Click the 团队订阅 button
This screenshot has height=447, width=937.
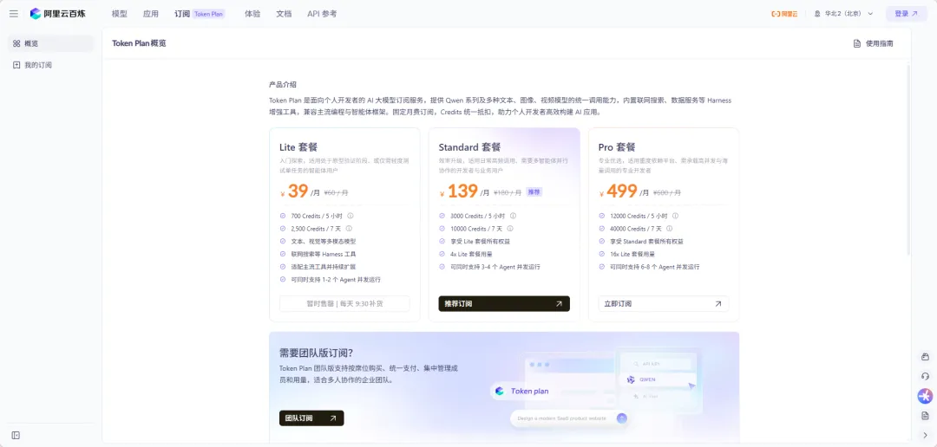coord(311,418)
